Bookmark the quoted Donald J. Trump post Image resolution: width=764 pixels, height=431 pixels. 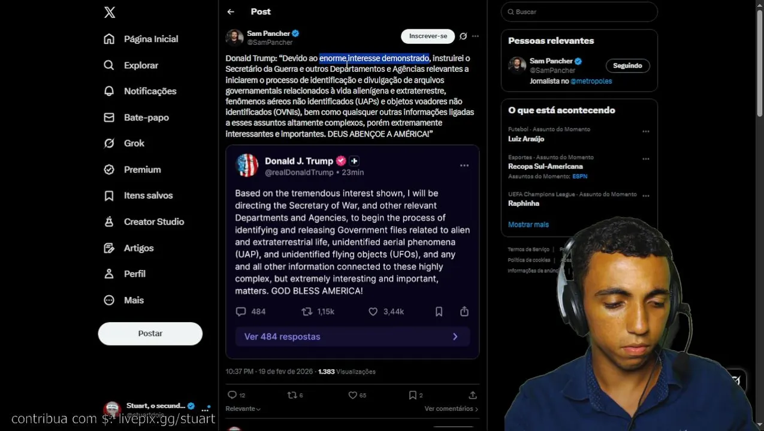pos(439,311)
